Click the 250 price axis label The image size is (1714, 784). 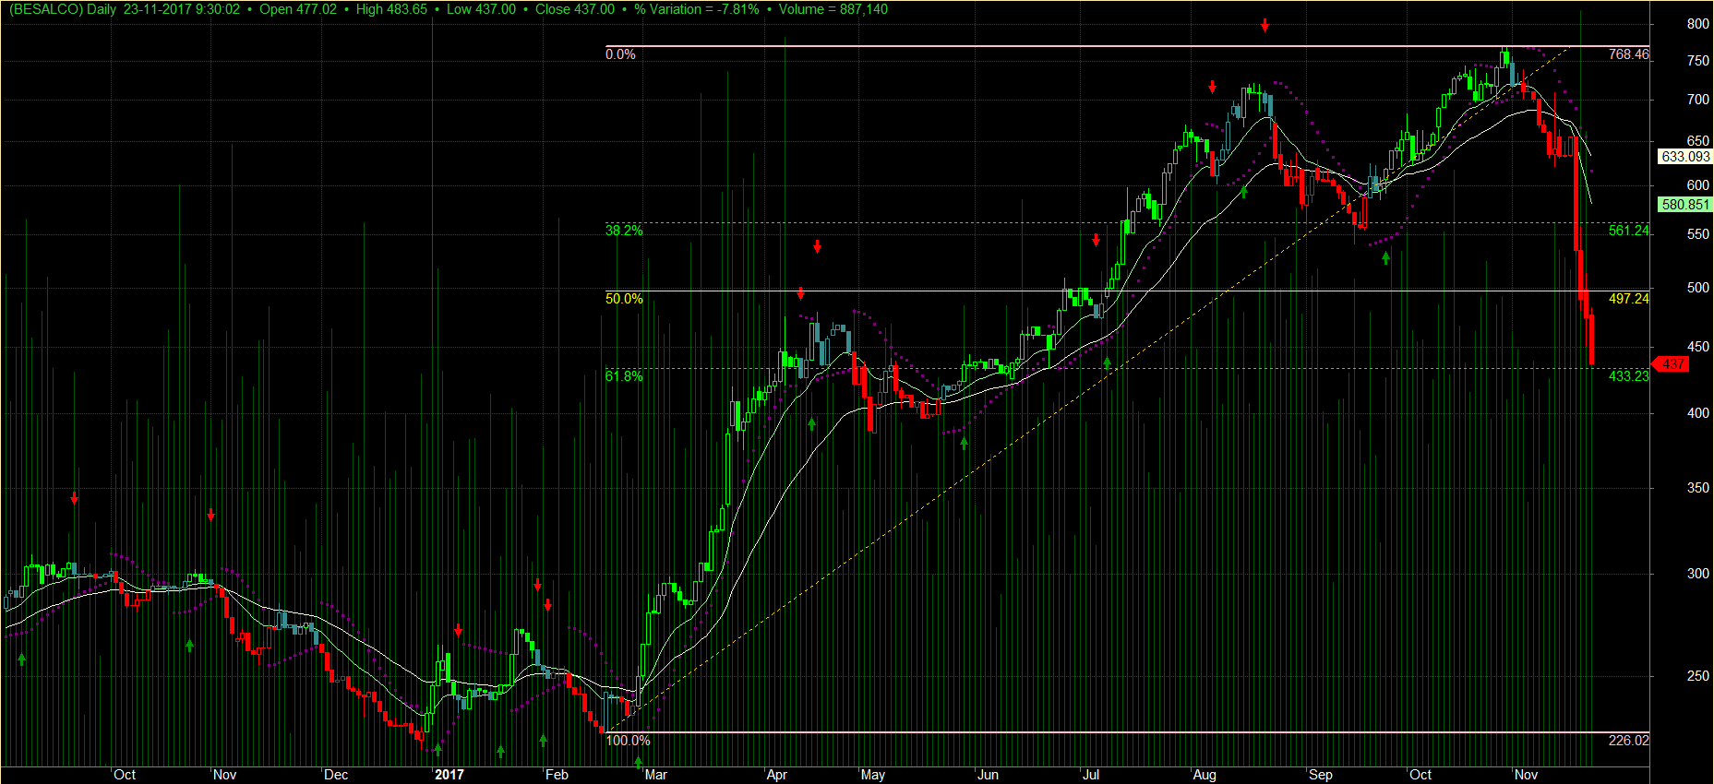(1697, 676)
